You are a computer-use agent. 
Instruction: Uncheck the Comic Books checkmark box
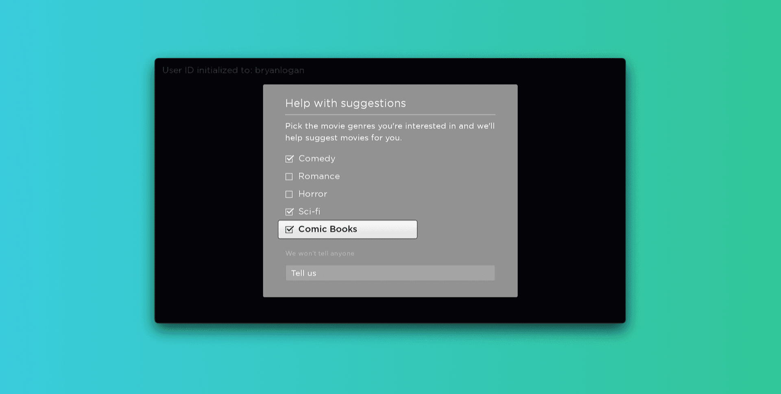pos(289,230)
